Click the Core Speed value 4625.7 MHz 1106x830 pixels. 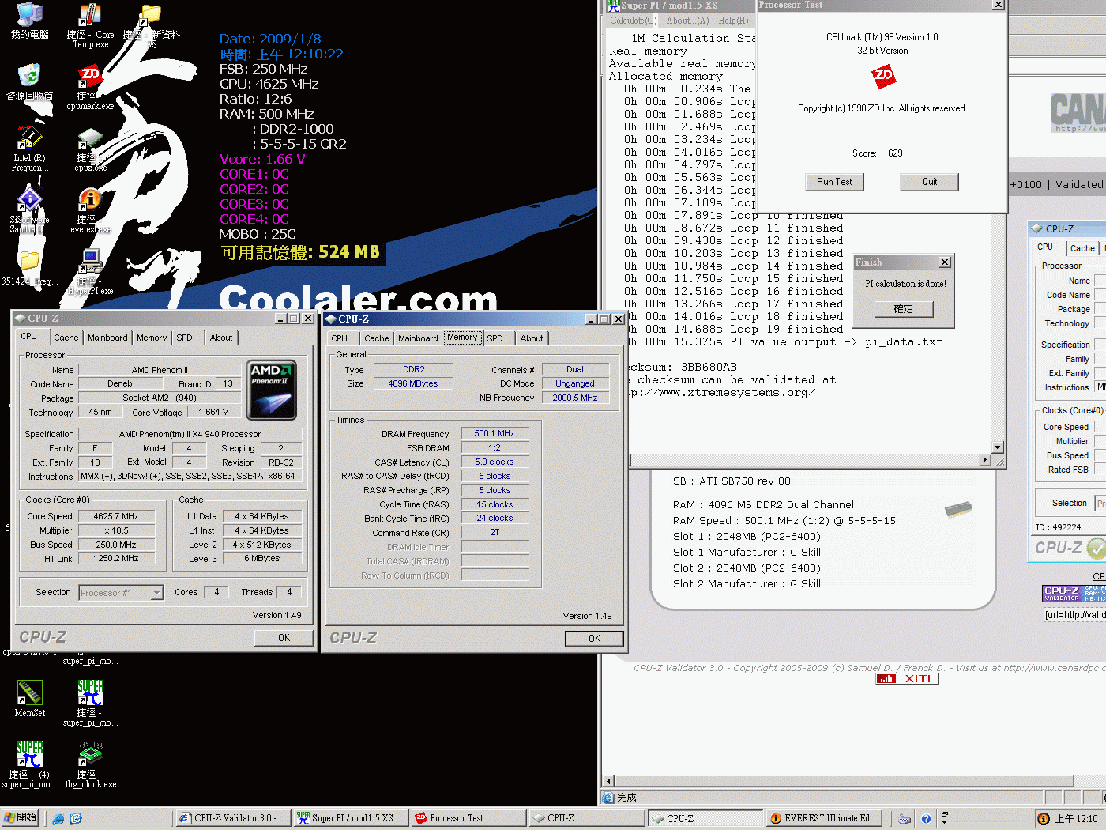116,516
